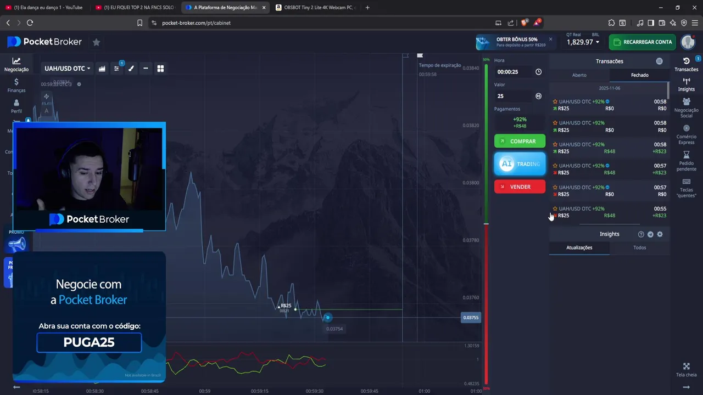Click the transactions list scrollbar
This screenshot has height=395, width=703.
pos(668,91)
